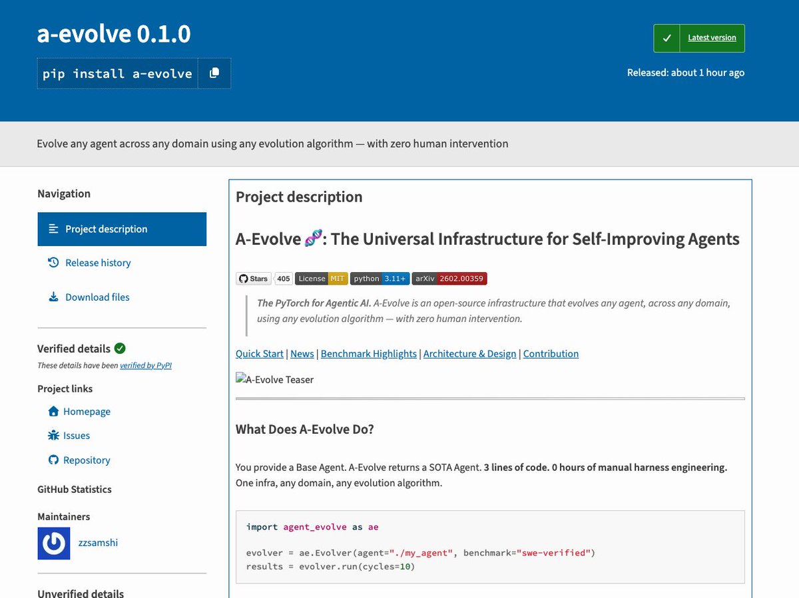Click the Project description heading in content
The height and width of the screenshot is (598, 799).
coord(299,197)
